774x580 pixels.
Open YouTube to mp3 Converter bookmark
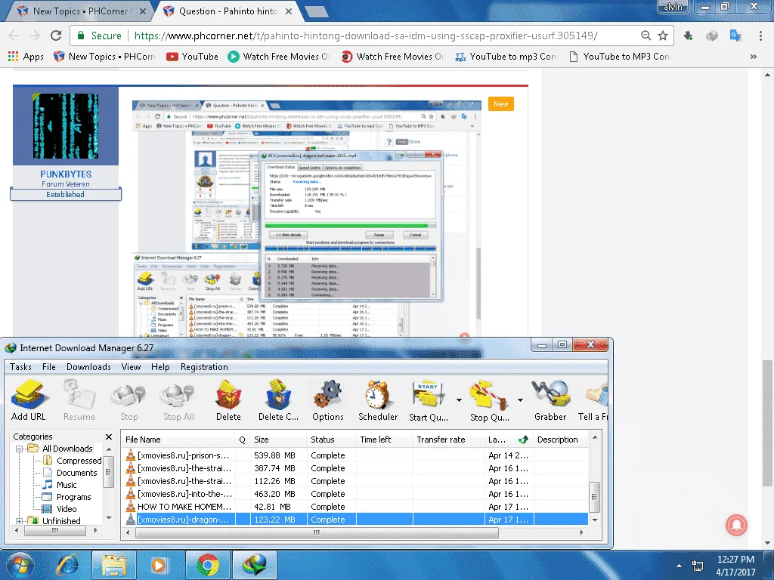pos(506,57)
